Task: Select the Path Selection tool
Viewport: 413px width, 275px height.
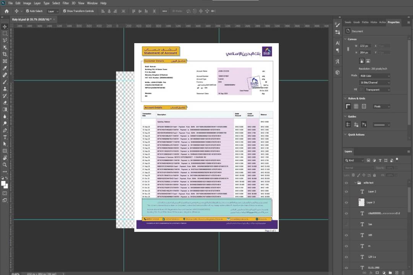Action: (x=5, y=144)
